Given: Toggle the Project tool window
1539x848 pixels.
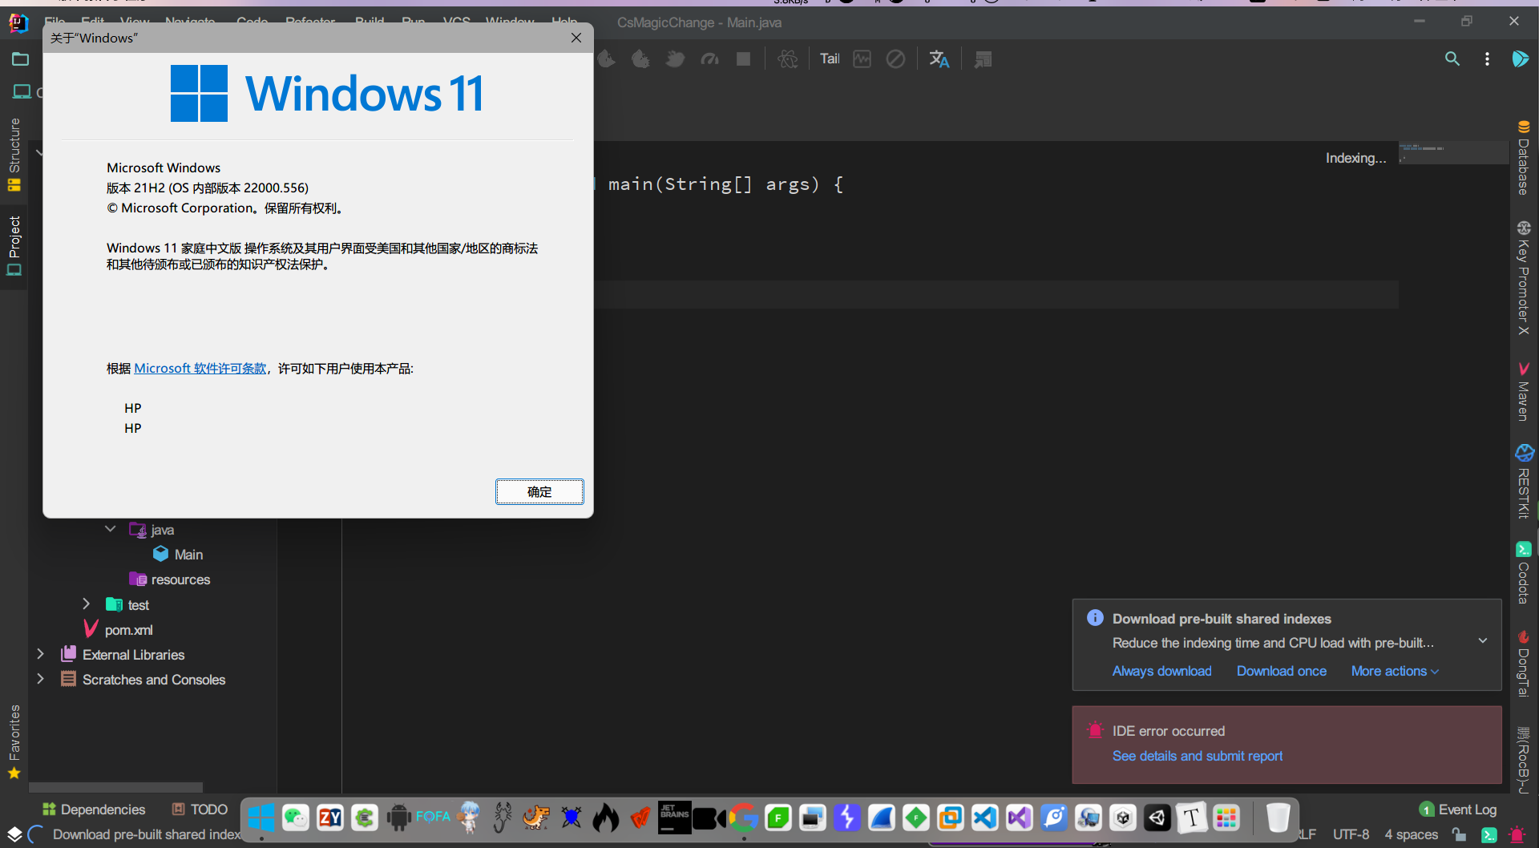Looking at the screenshot, I should (x=14, y=245).
